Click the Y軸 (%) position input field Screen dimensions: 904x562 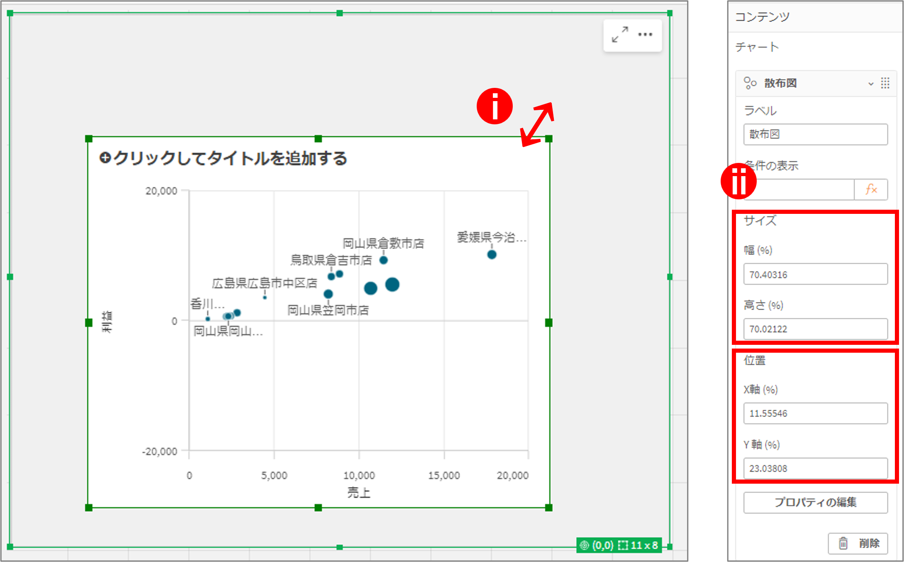815,468
